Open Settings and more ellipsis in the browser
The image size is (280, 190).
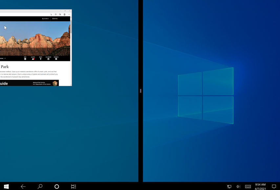tap(69, 14)
